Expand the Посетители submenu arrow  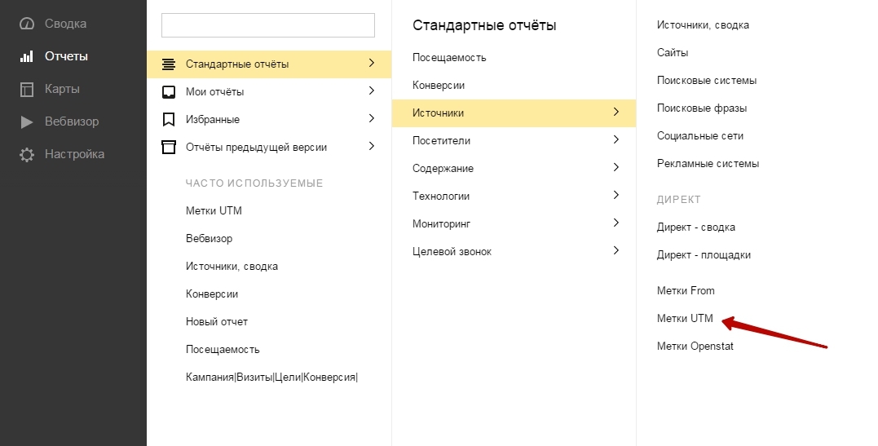616,140
